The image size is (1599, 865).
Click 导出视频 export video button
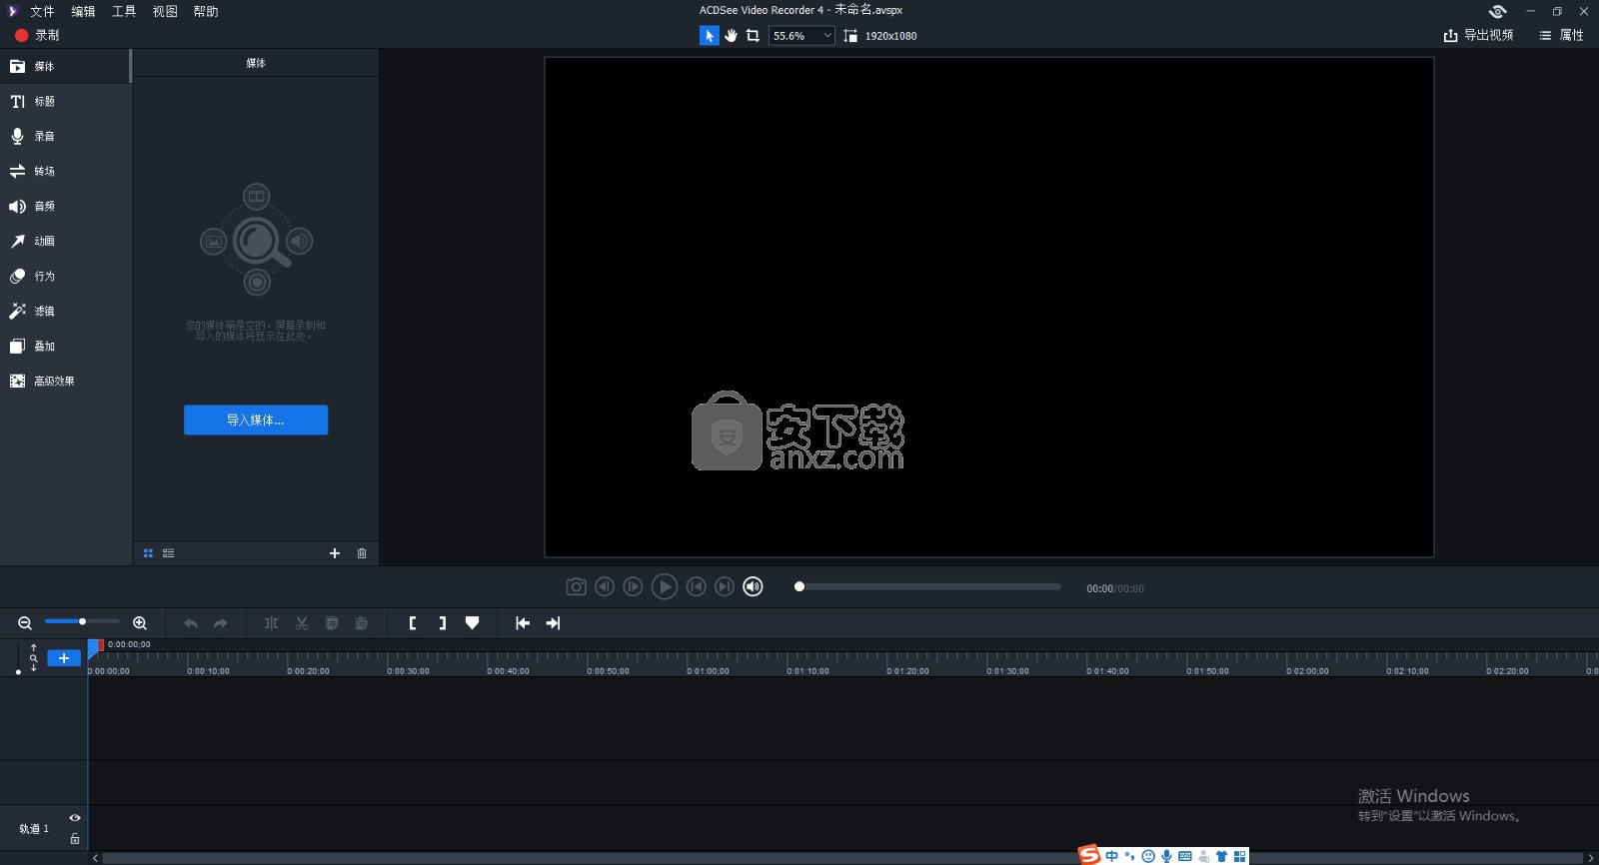1478,35
